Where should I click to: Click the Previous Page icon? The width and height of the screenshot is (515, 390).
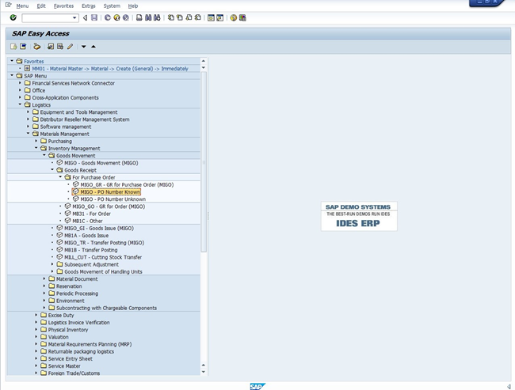[x=180, y=17]
